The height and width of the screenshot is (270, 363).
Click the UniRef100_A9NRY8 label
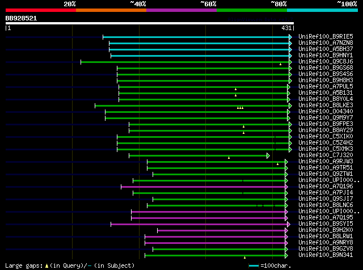click(326, 243)
